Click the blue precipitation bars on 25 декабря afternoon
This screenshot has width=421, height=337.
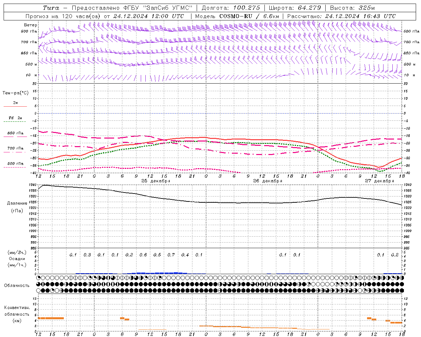pyautogui.click(x=157, y=273)
